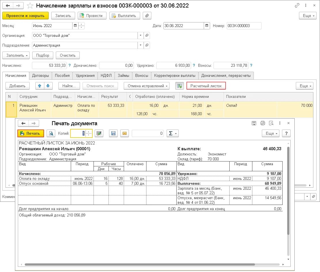Switch to the Договоры tab
Image resolution: width=320 pixels, height=272 pixels.
(x=40, y=75)
